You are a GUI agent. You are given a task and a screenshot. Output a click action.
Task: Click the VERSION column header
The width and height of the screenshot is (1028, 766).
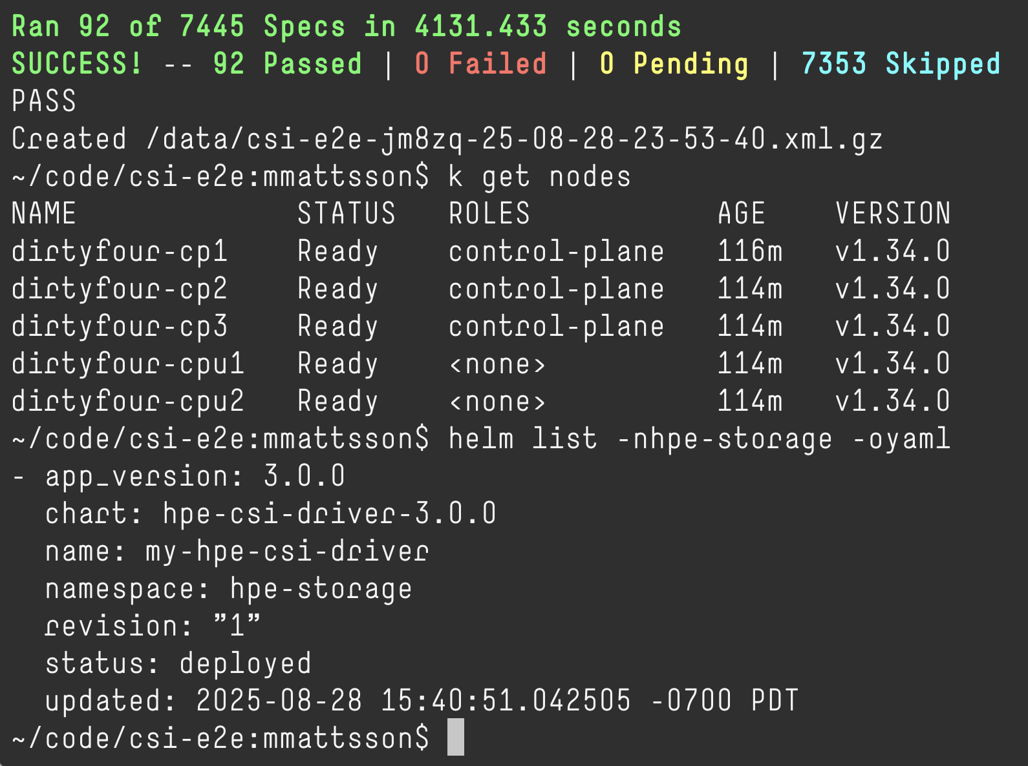[893, 214]
